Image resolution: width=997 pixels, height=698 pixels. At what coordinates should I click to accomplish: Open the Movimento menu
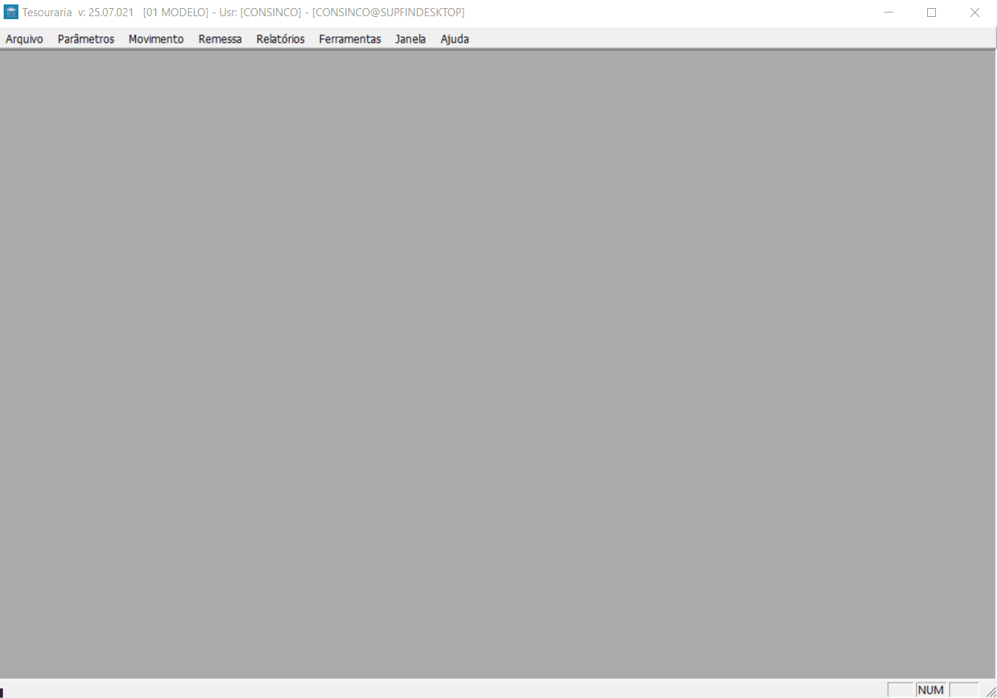[156, 39]
